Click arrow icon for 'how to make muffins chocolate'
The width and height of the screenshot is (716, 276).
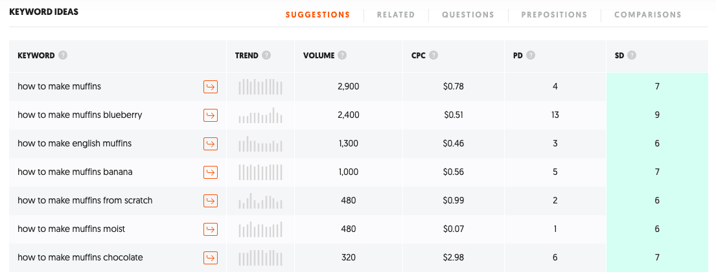pos(210,257)
